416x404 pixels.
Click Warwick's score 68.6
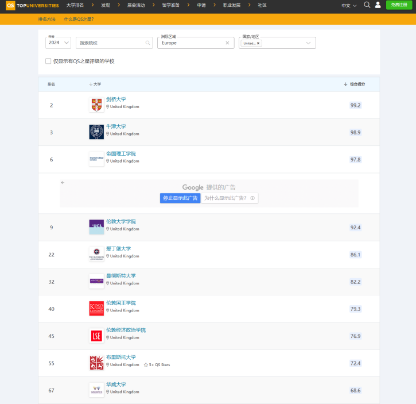point(356,390)
